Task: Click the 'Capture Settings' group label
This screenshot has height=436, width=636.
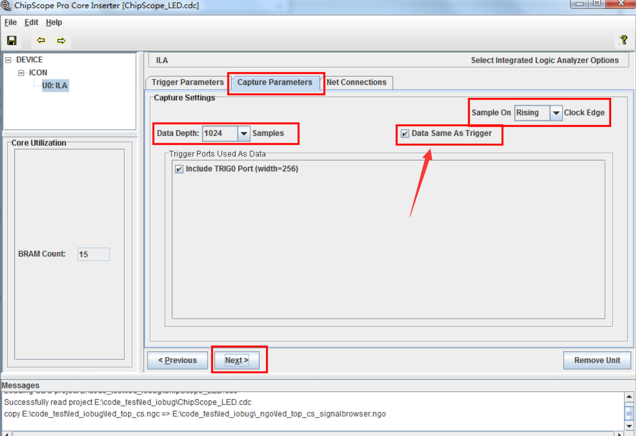Action: point(185,98)
